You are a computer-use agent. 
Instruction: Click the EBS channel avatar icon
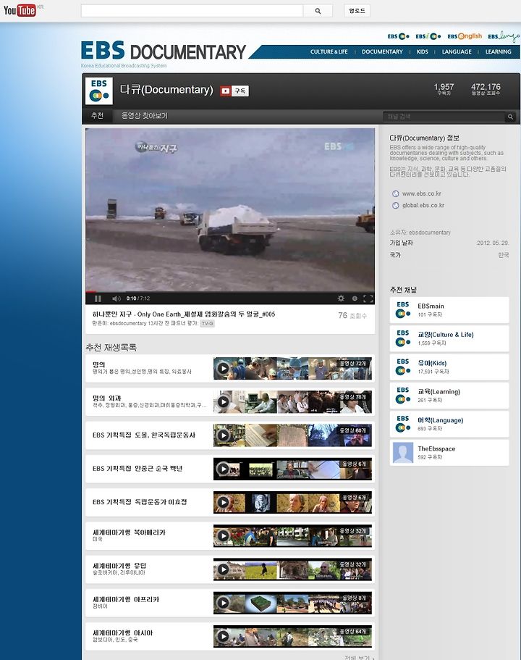click(99, 91)
